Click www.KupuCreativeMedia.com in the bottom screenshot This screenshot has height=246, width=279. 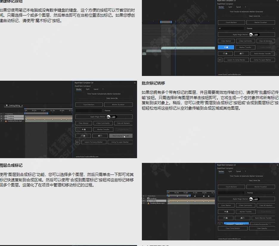[x=230, y=239]
